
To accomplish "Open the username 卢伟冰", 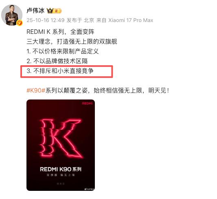I will tap(35, 11).
